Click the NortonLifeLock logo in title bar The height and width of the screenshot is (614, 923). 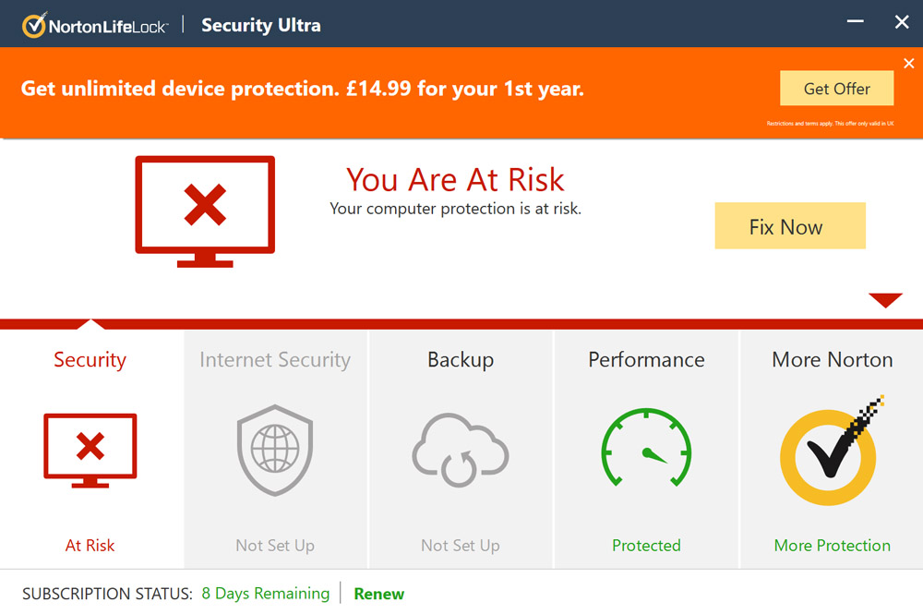[x=95, y=25]
